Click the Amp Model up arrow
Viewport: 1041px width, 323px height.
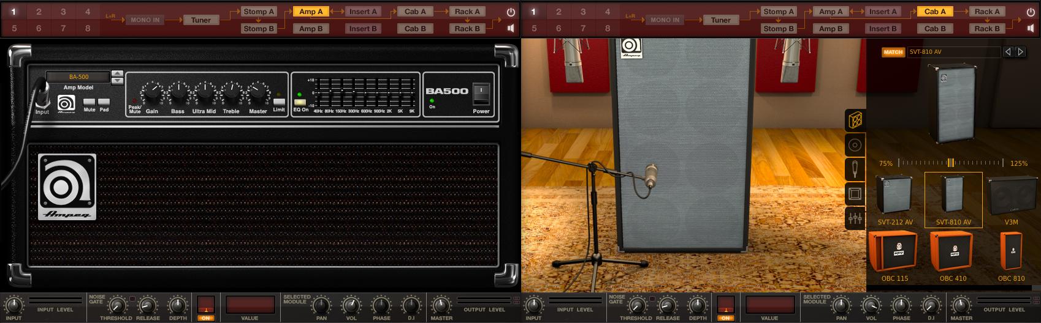[x=117, y=74]
